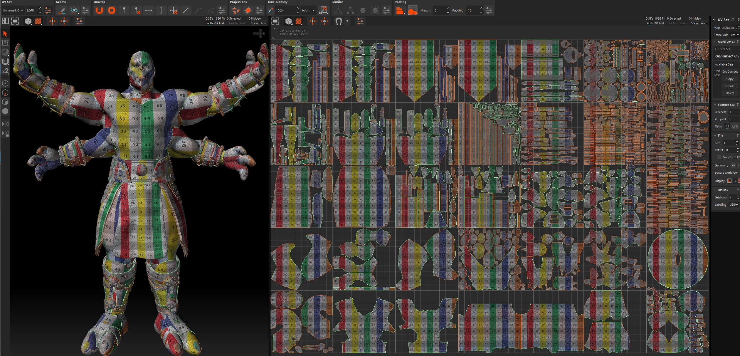Select Both display mode in UV viewport

[x=650, y=24]
